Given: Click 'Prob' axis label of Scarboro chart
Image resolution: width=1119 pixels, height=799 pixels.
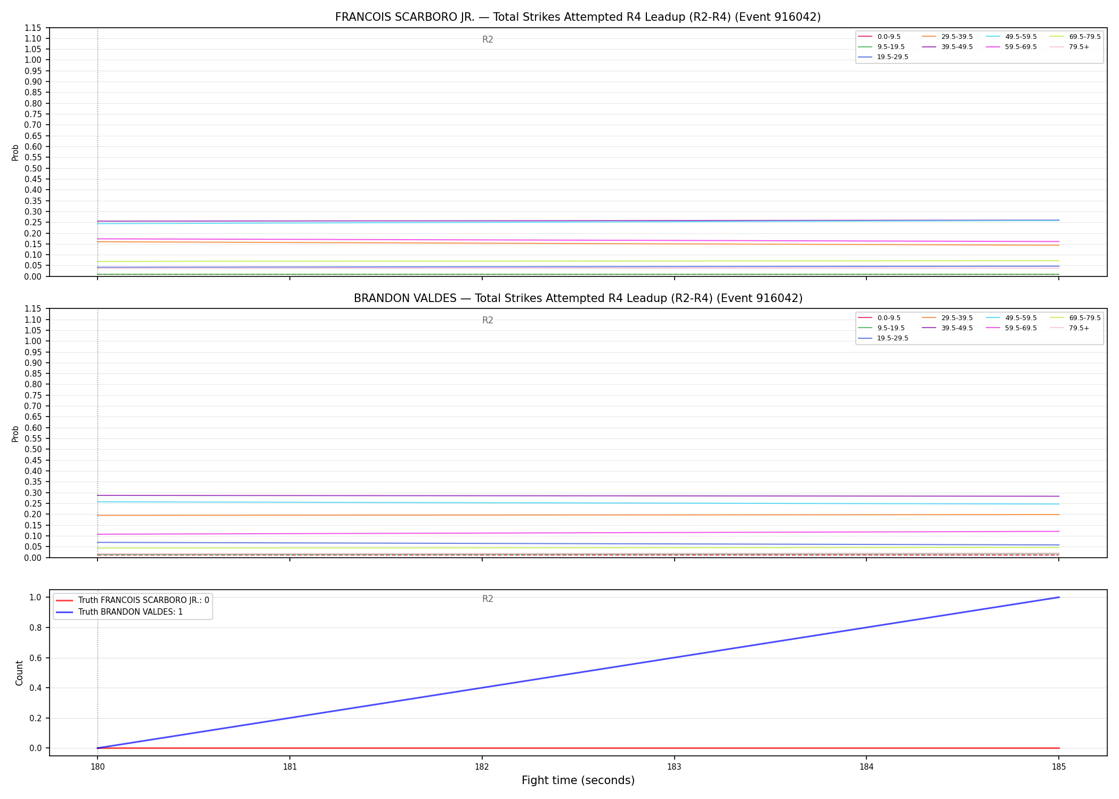Looking at the screenshot, I should pos(15,152).
